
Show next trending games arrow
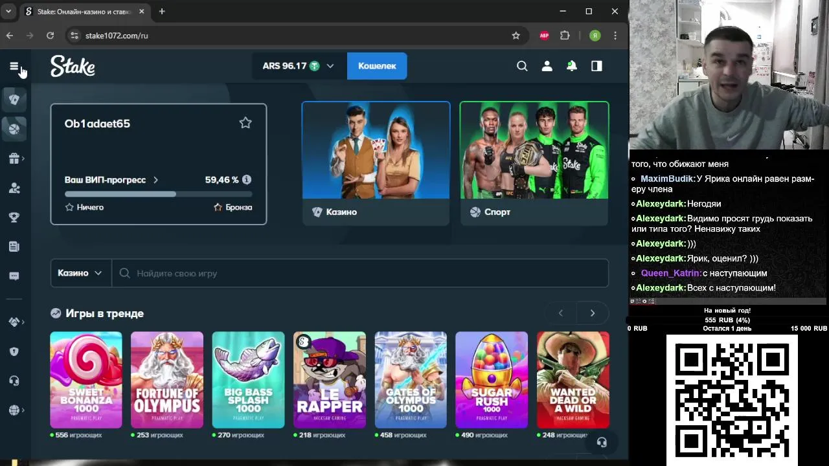click(x=592, y=313)
